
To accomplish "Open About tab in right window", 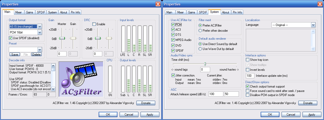I will click(226, 12).
